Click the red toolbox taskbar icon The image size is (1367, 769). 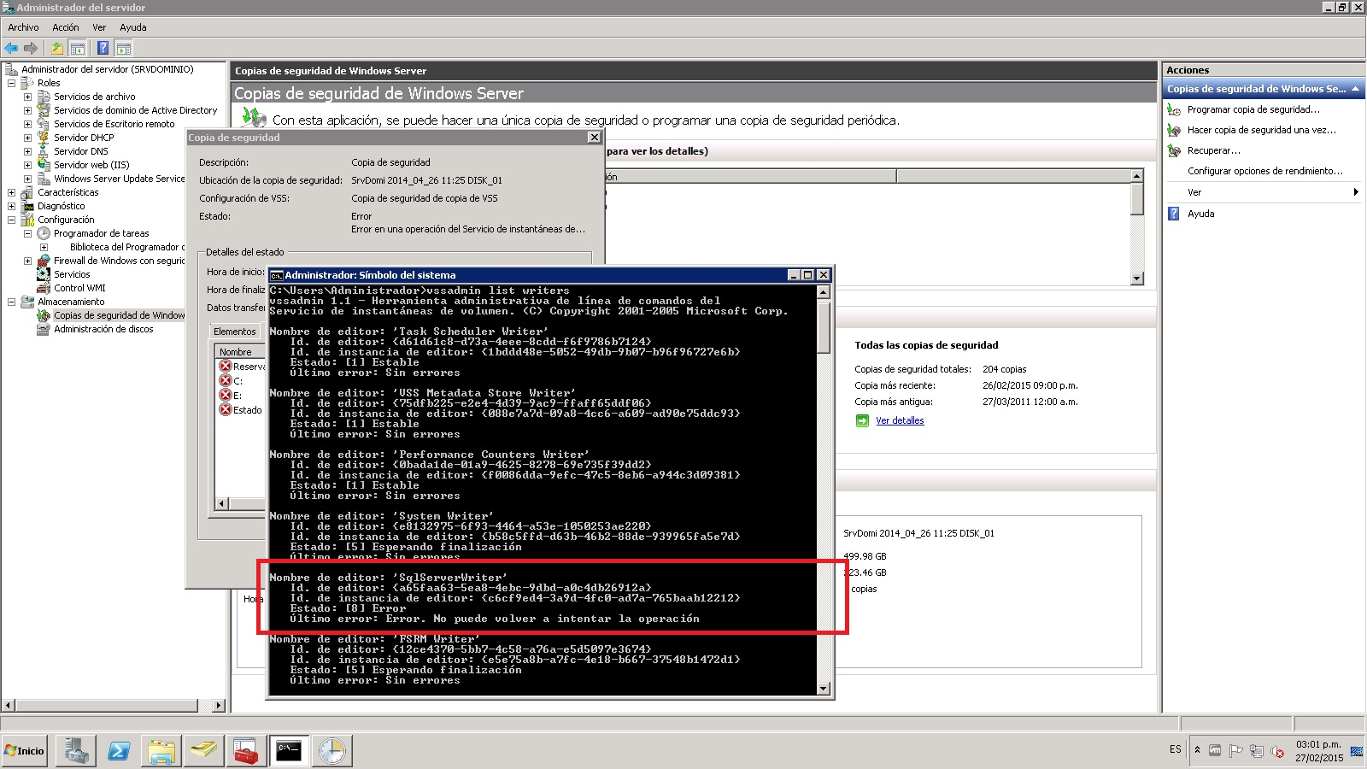tap(246, 751)
